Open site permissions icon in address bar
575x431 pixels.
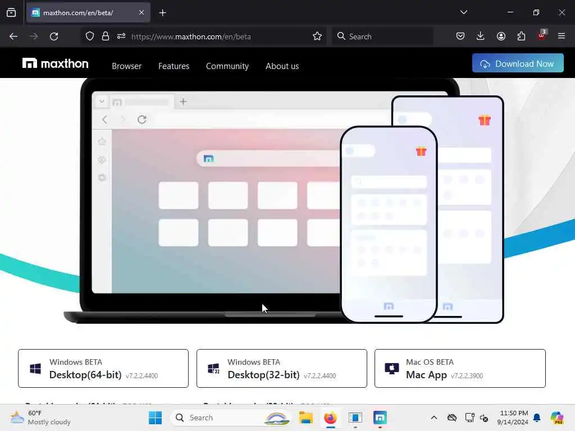121,36
